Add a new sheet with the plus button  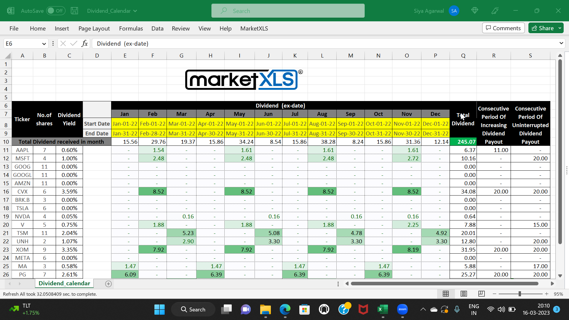[108, 284]
